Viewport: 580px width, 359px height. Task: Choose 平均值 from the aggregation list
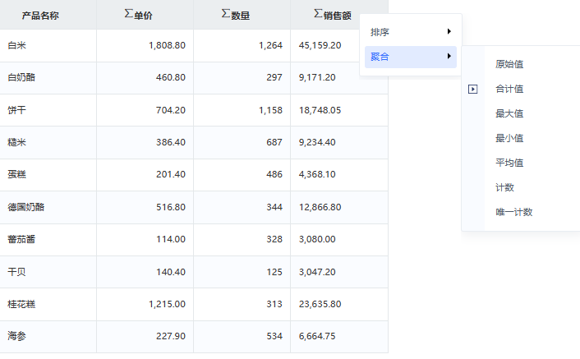509,163
